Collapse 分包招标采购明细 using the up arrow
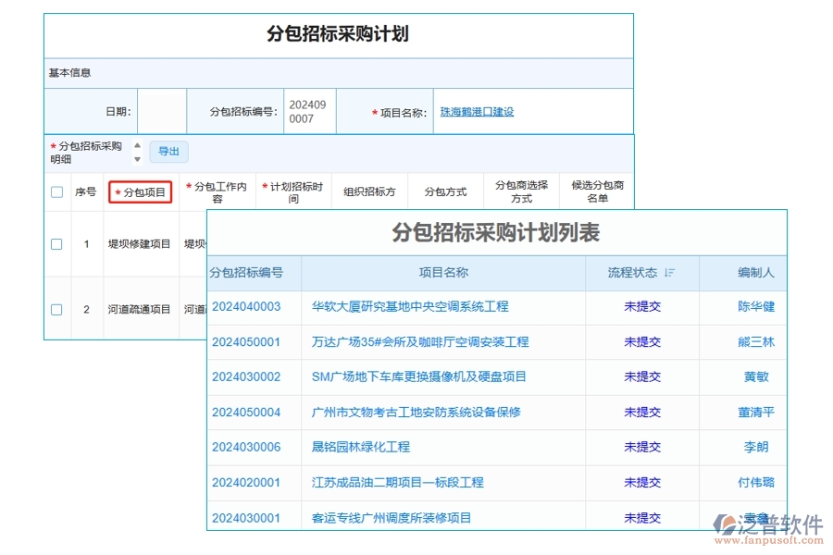The image size is (833, 555). coord(136,146)
